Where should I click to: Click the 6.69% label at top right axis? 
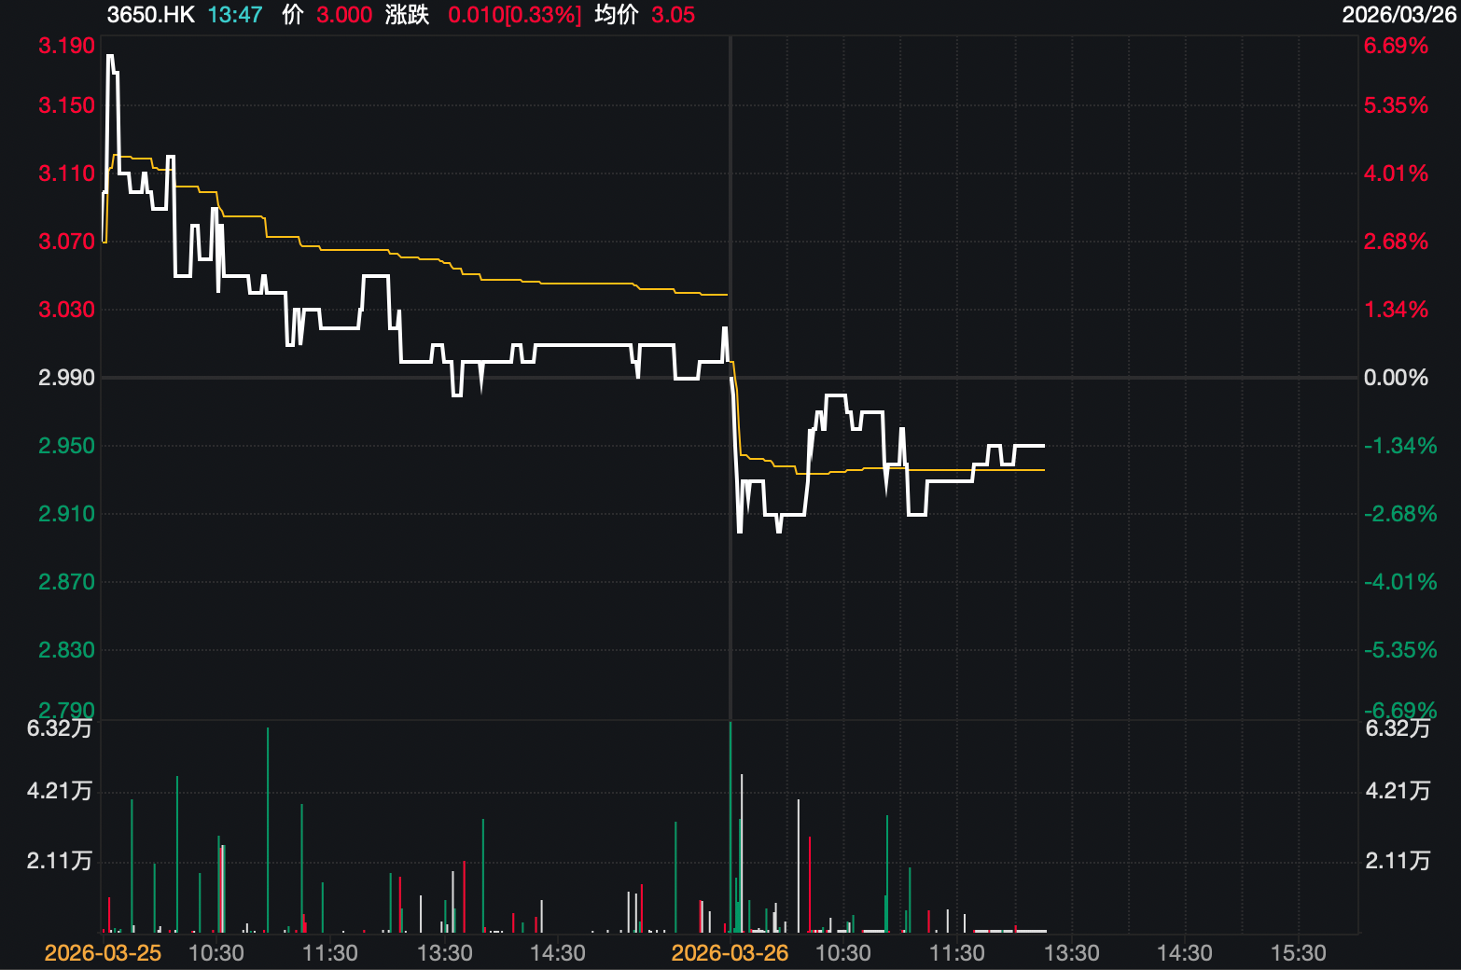pos(1396,46)
